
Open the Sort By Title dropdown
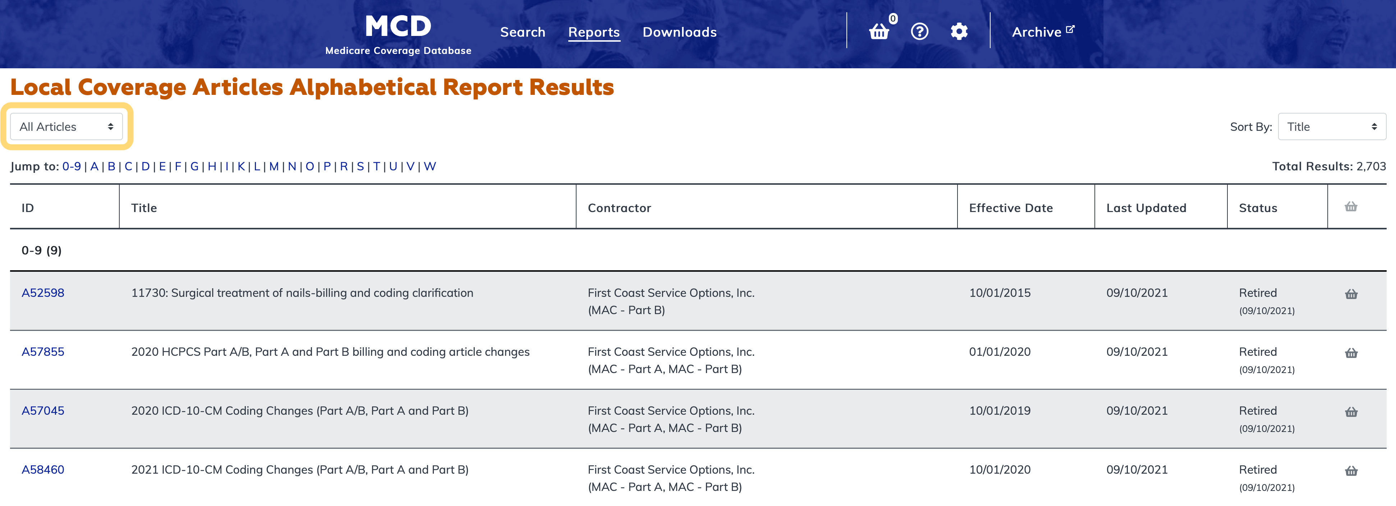pos(1331,127)
